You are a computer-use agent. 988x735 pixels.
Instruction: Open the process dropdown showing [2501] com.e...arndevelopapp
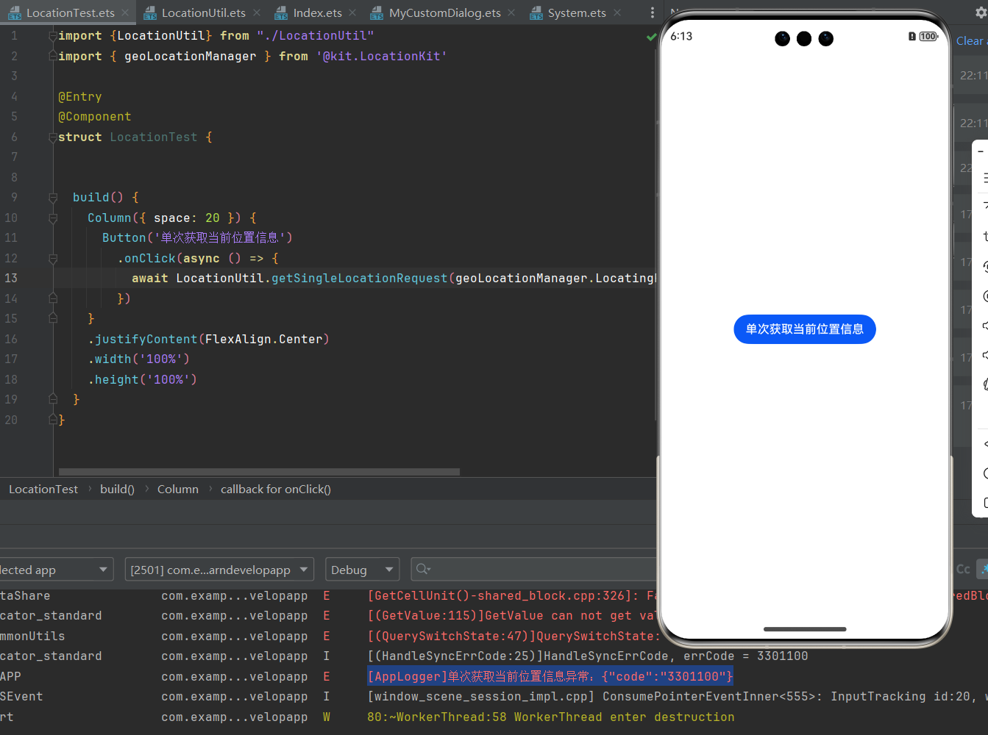tap(219, 570)
